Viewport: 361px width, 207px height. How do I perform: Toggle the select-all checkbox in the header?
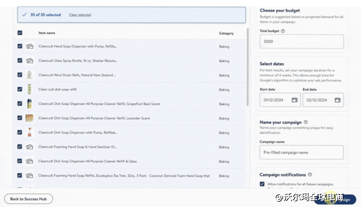point(20,33)
